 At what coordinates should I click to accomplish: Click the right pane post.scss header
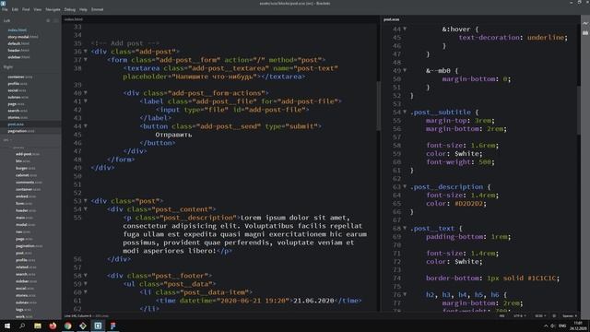point(391,19)
